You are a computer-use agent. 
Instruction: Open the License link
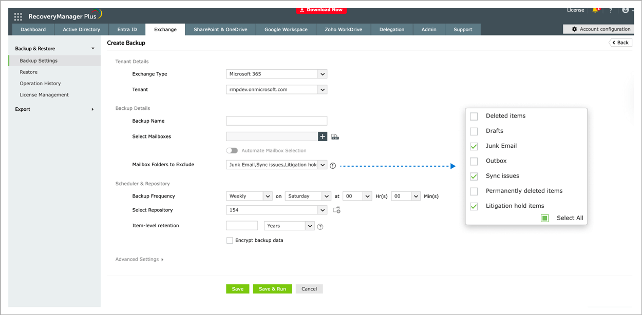(x=575, y=10)
